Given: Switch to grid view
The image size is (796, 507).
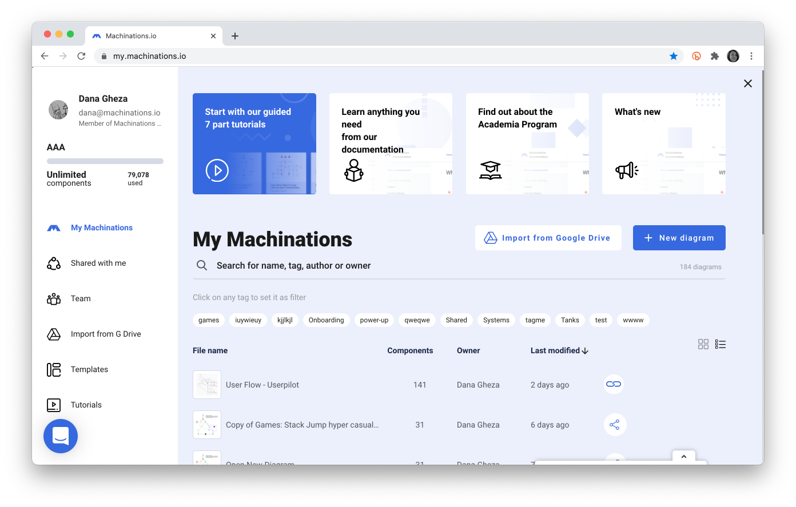Looking at the screenshot, I should [703, 344].
